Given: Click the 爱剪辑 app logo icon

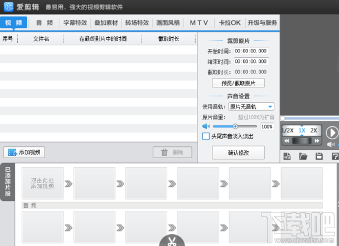Looking at the screenshot, I should click(9, 7).
